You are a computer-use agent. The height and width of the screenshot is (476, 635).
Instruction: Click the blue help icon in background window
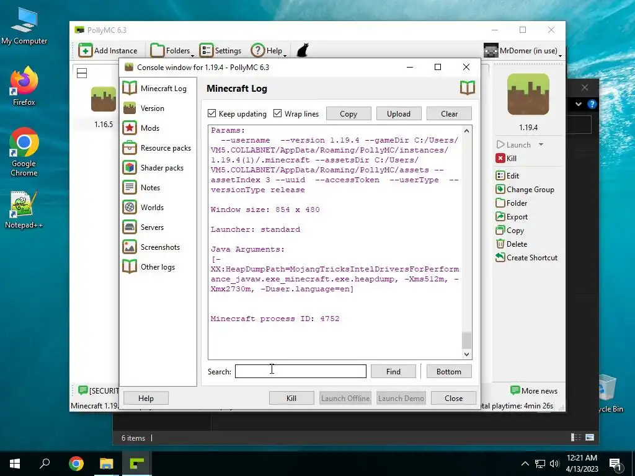tap(592, 104)
